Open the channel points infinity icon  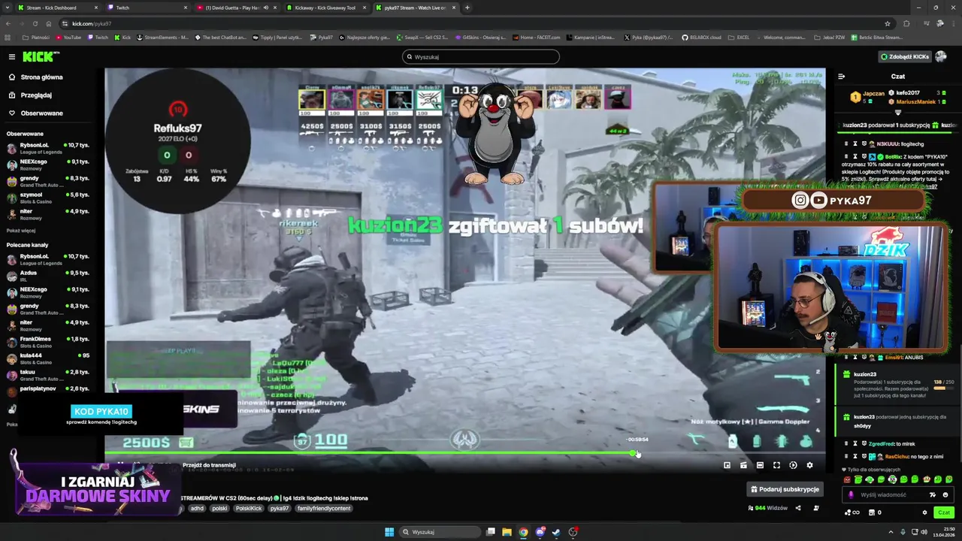[x=852, y=512]
